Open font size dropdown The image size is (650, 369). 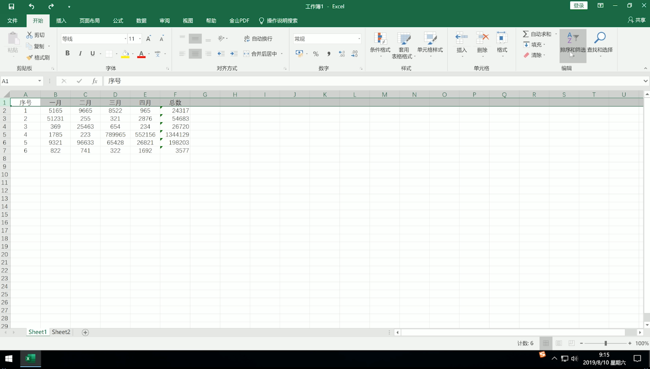pyautogui.click(x=140, y=39)
